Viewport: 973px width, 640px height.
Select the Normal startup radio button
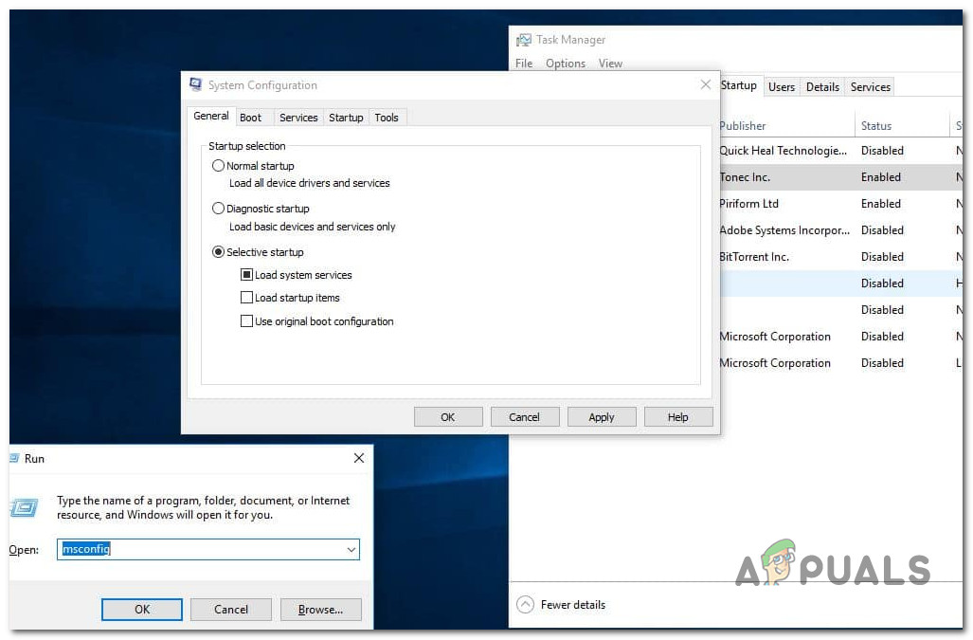219,166
